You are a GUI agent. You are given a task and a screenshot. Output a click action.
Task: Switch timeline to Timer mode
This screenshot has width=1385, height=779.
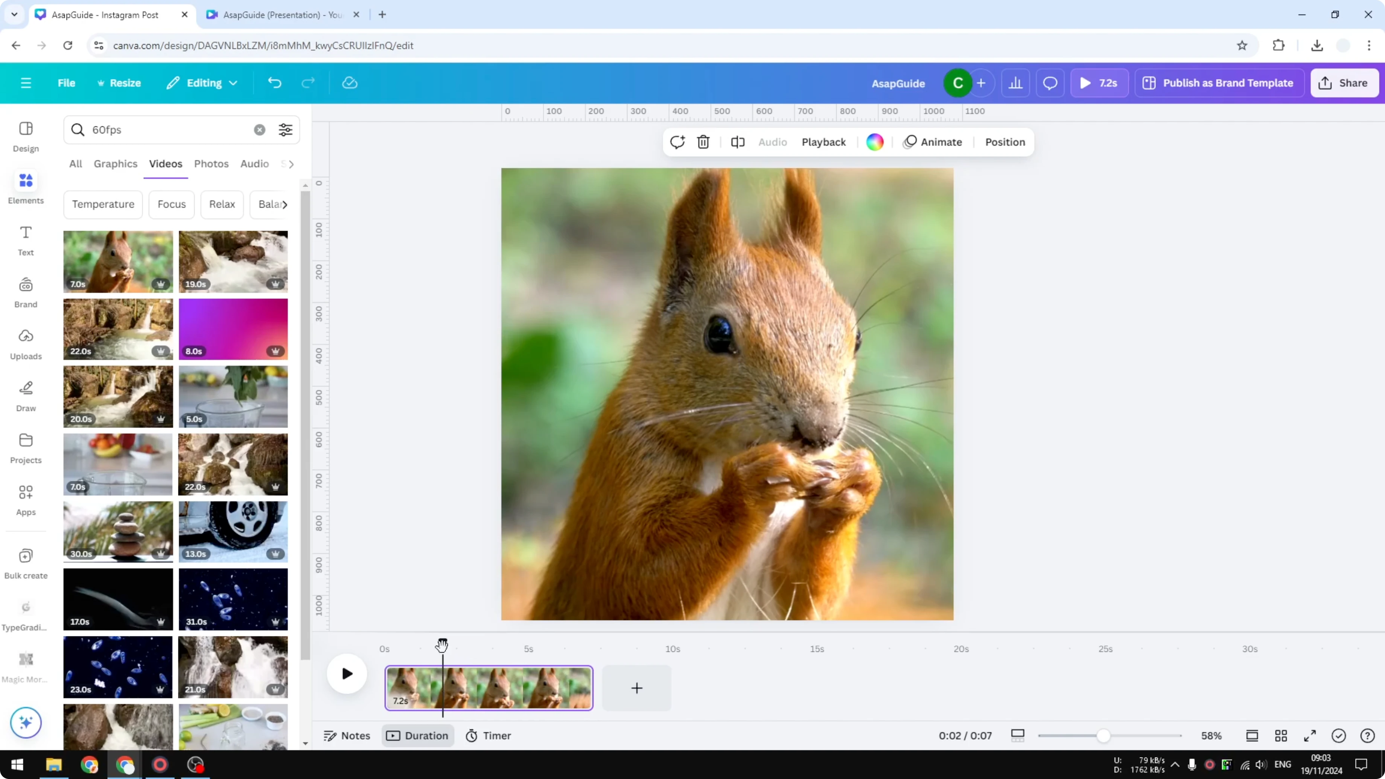(x=488, y=735)
